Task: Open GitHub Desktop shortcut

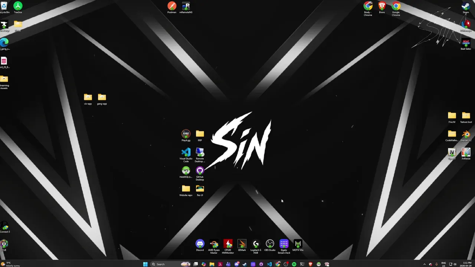Action: [x=200, y=173]
